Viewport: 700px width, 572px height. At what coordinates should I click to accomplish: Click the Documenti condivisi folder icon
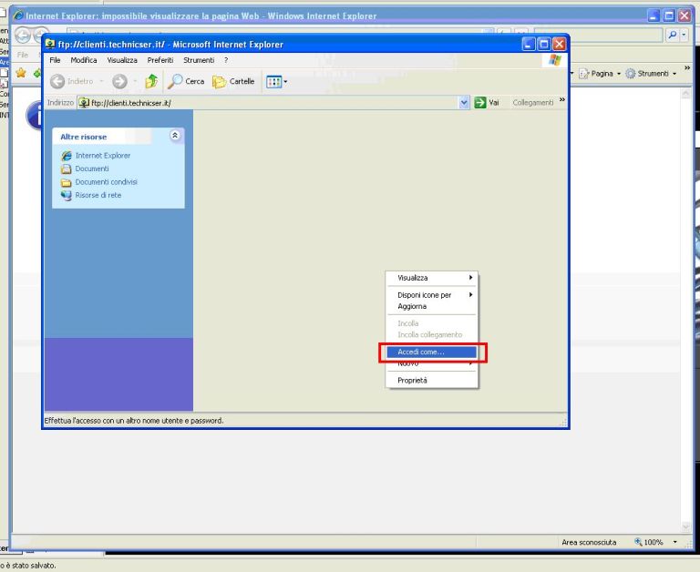click(67, 182)
